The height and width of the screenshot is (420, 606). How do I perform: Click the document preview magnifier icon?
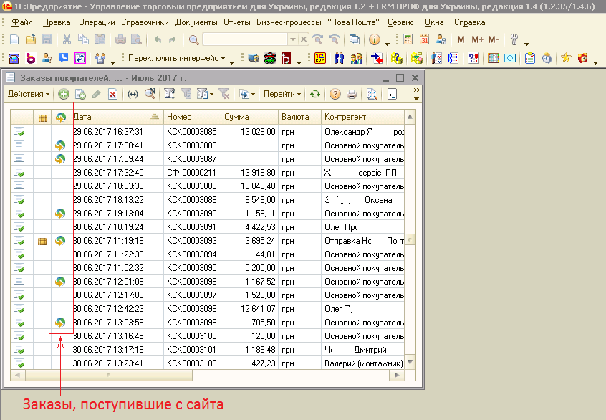371,94
